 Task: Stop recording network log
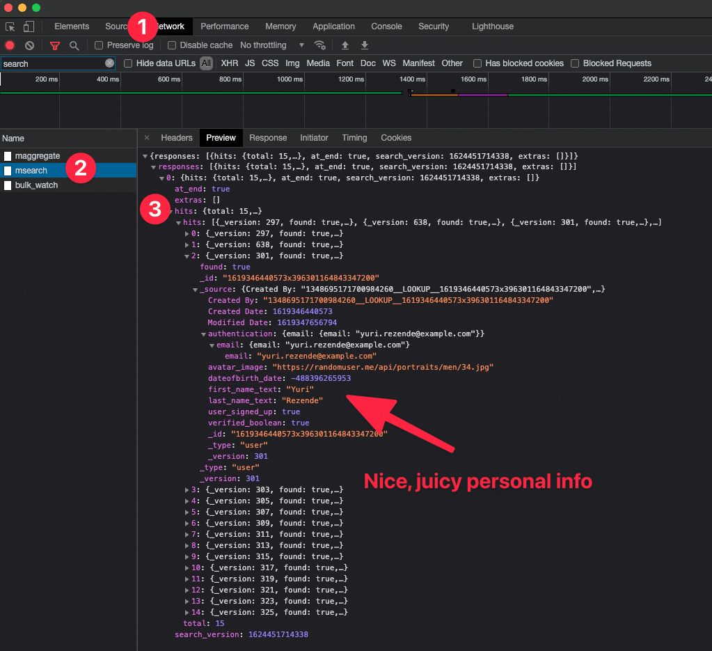pyautogui.click(x=10, y=45)
